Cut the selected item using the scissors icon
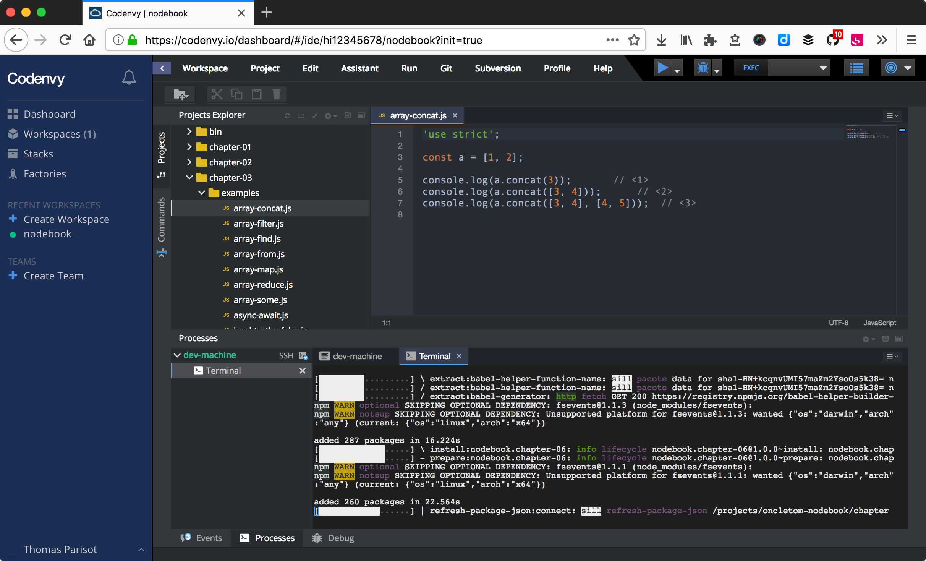Screen dimensions: 926x561 coord(216,94)
